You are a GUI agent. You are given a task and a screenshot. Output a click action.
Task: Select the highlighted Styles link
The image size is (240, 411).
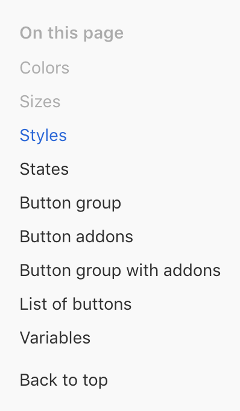coord(43,136)
